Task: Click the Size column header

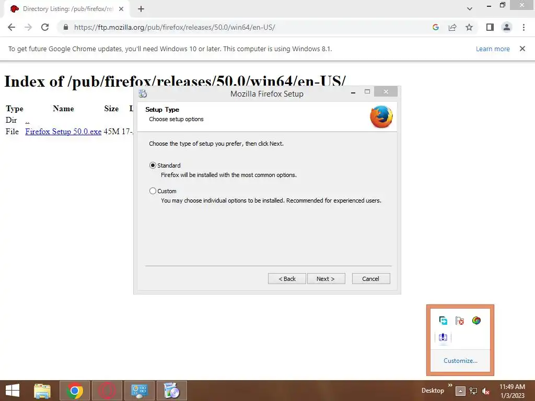Action: pyautogui.click(x=112, y=109)
